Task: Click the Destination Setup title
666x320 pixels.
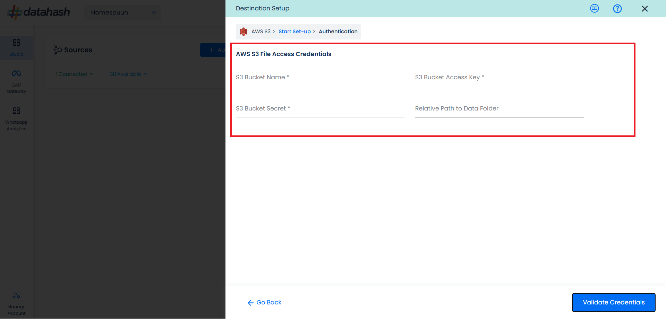Action: click(263, 8)
